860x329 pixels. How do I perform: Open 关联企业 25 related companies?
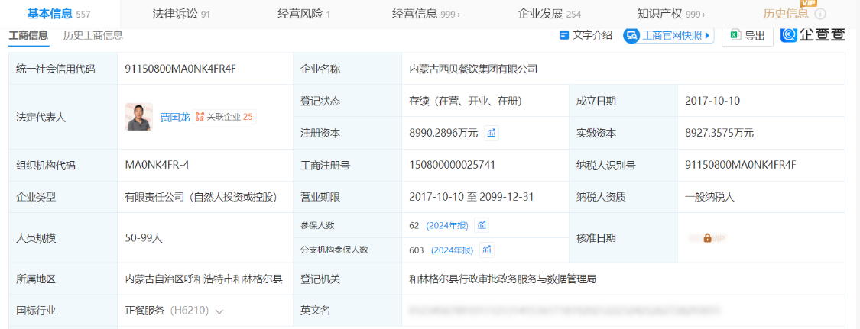tap(224, 117)
